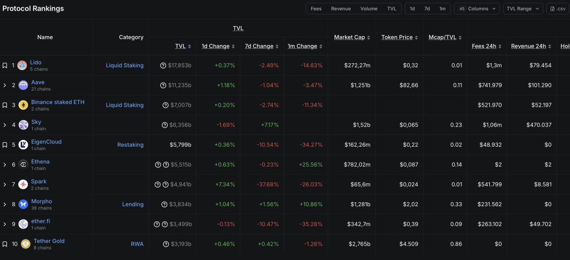The image size is (570, 260).
Task: Switch to the Revenue tab
Action: (341, 9)
